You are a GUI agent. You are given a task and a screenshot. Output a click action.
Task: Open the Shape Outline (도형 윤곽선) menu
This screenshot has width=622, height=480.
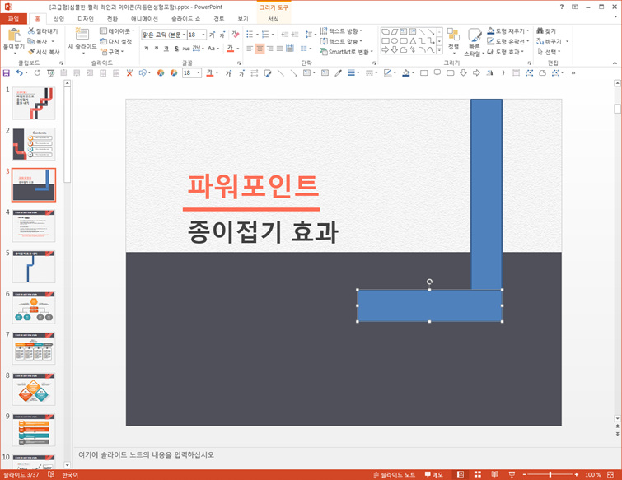coord(508,41)
